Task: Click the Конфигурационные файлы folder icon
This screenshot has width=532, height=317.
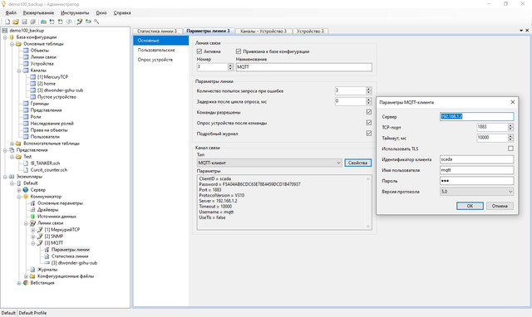Action: coord(33,276)
